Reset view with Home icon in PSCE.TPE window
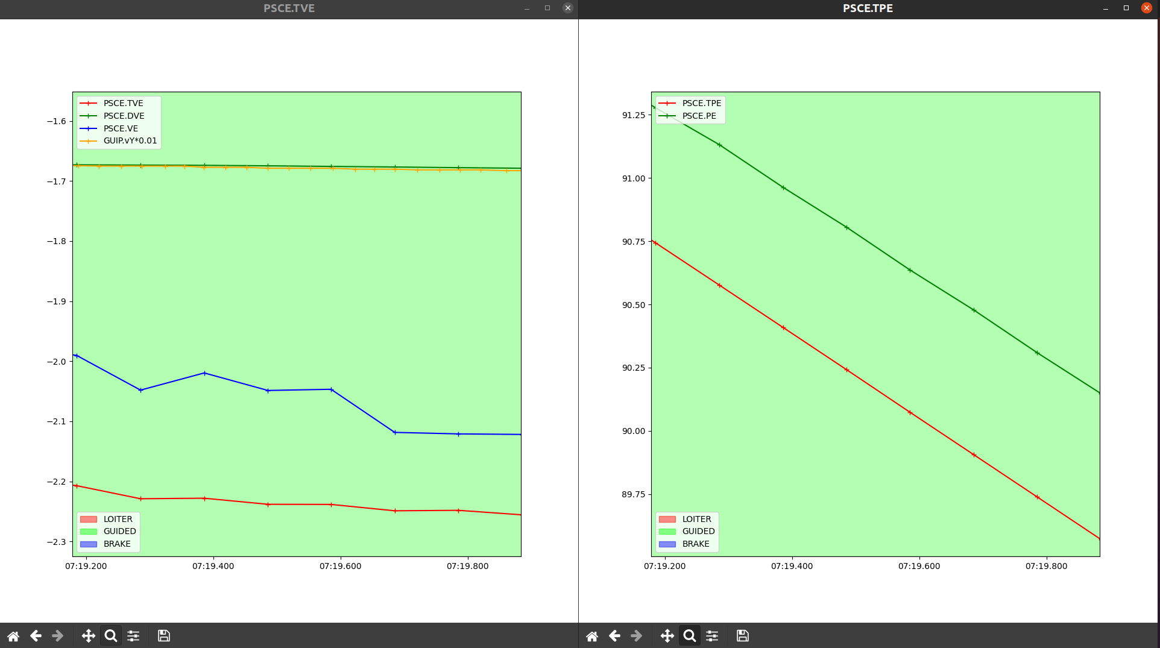This screenshot has width=1160, height=648. coord(592,636)
